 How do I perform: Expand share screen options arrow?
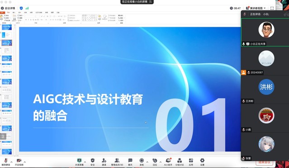click(85, 162)
